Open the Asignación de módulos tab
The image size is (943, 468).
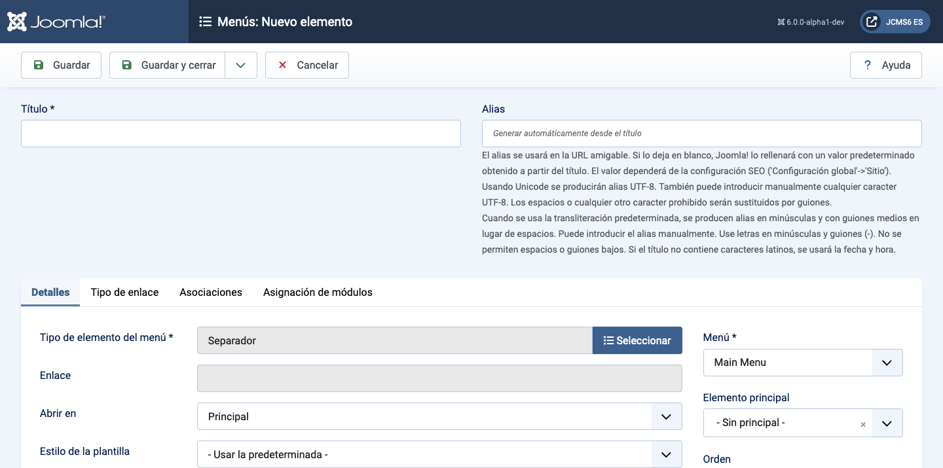click(318, 292)
